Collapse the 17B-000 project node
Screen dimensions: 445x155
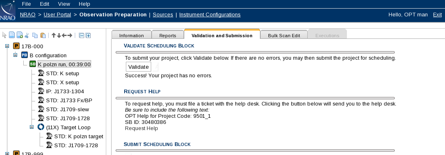tap(7, 46)
